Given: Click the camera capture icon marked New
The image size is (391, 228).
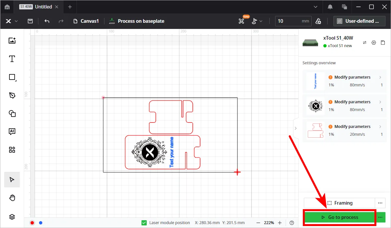Looking at the screenshot, I should (x=241, y=21).
